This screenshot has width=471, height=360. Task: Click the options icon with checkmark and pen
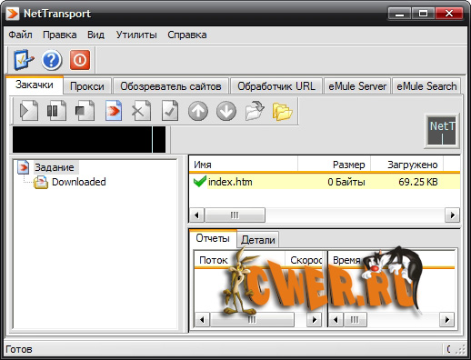point(24,60)
